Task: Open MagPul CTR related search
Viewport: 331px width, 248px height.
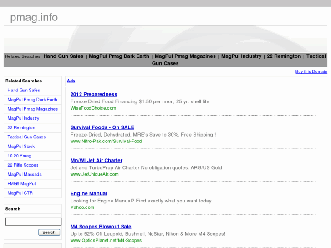Action: [20, 193]
